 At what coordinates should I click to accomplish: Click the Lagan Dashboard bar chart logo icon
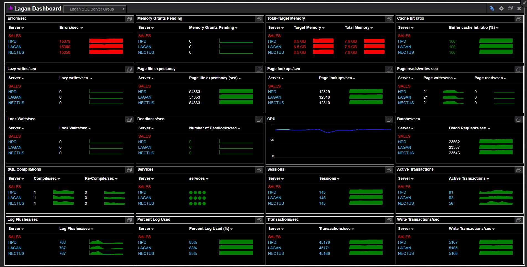pos(11,8)
